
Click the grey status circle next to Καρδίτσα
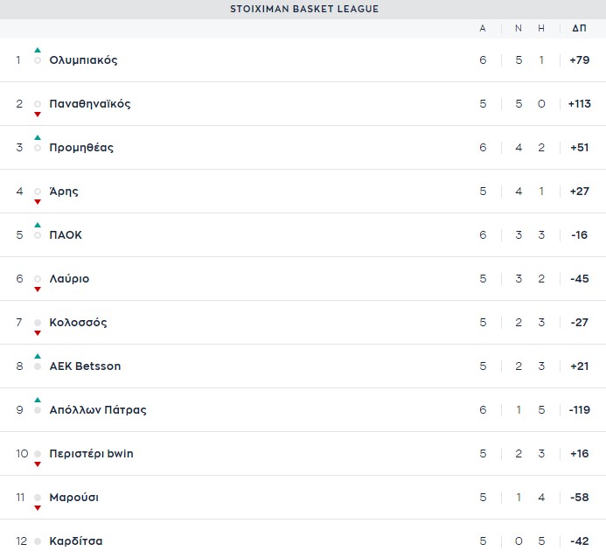[x=38, y=541]
